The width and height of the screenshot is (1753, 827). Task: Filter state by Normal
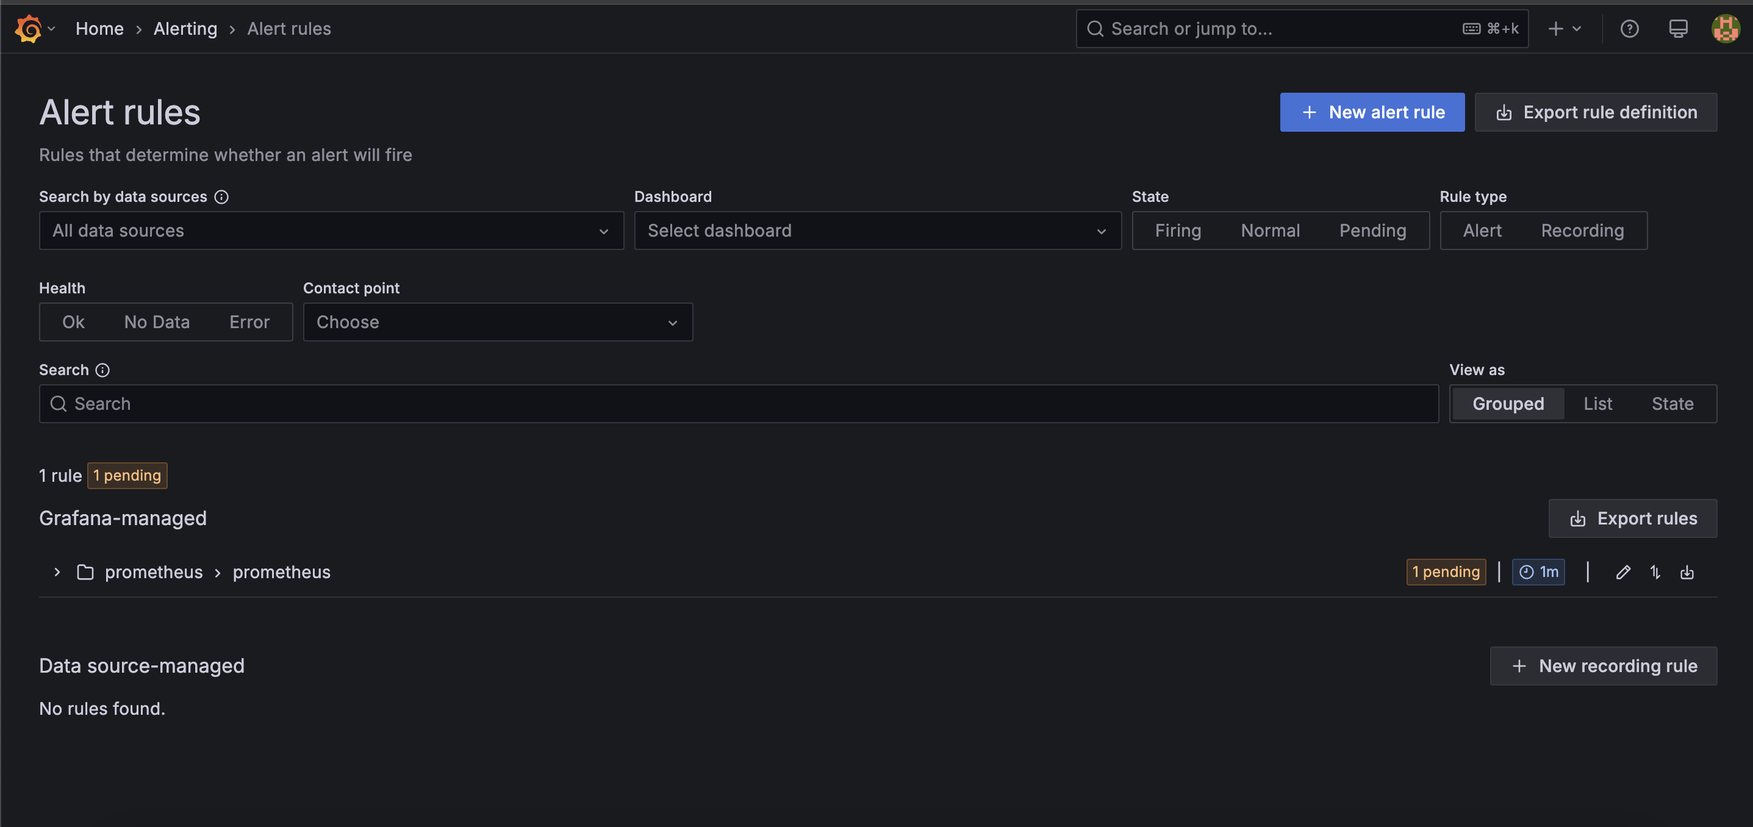pyautogui.click(x=1270, y=231)
